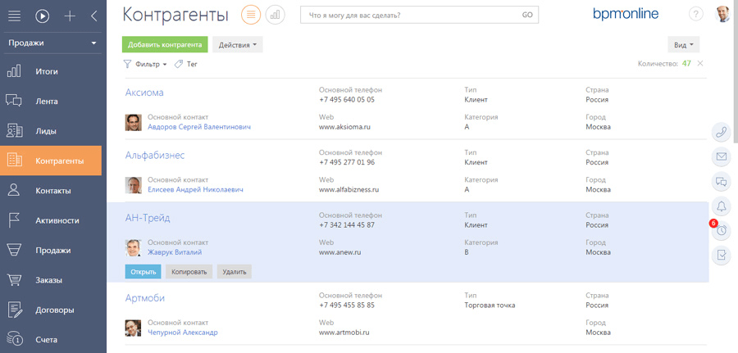Click the Активности flag icon

pyautogui.click(x=14, y=220)
